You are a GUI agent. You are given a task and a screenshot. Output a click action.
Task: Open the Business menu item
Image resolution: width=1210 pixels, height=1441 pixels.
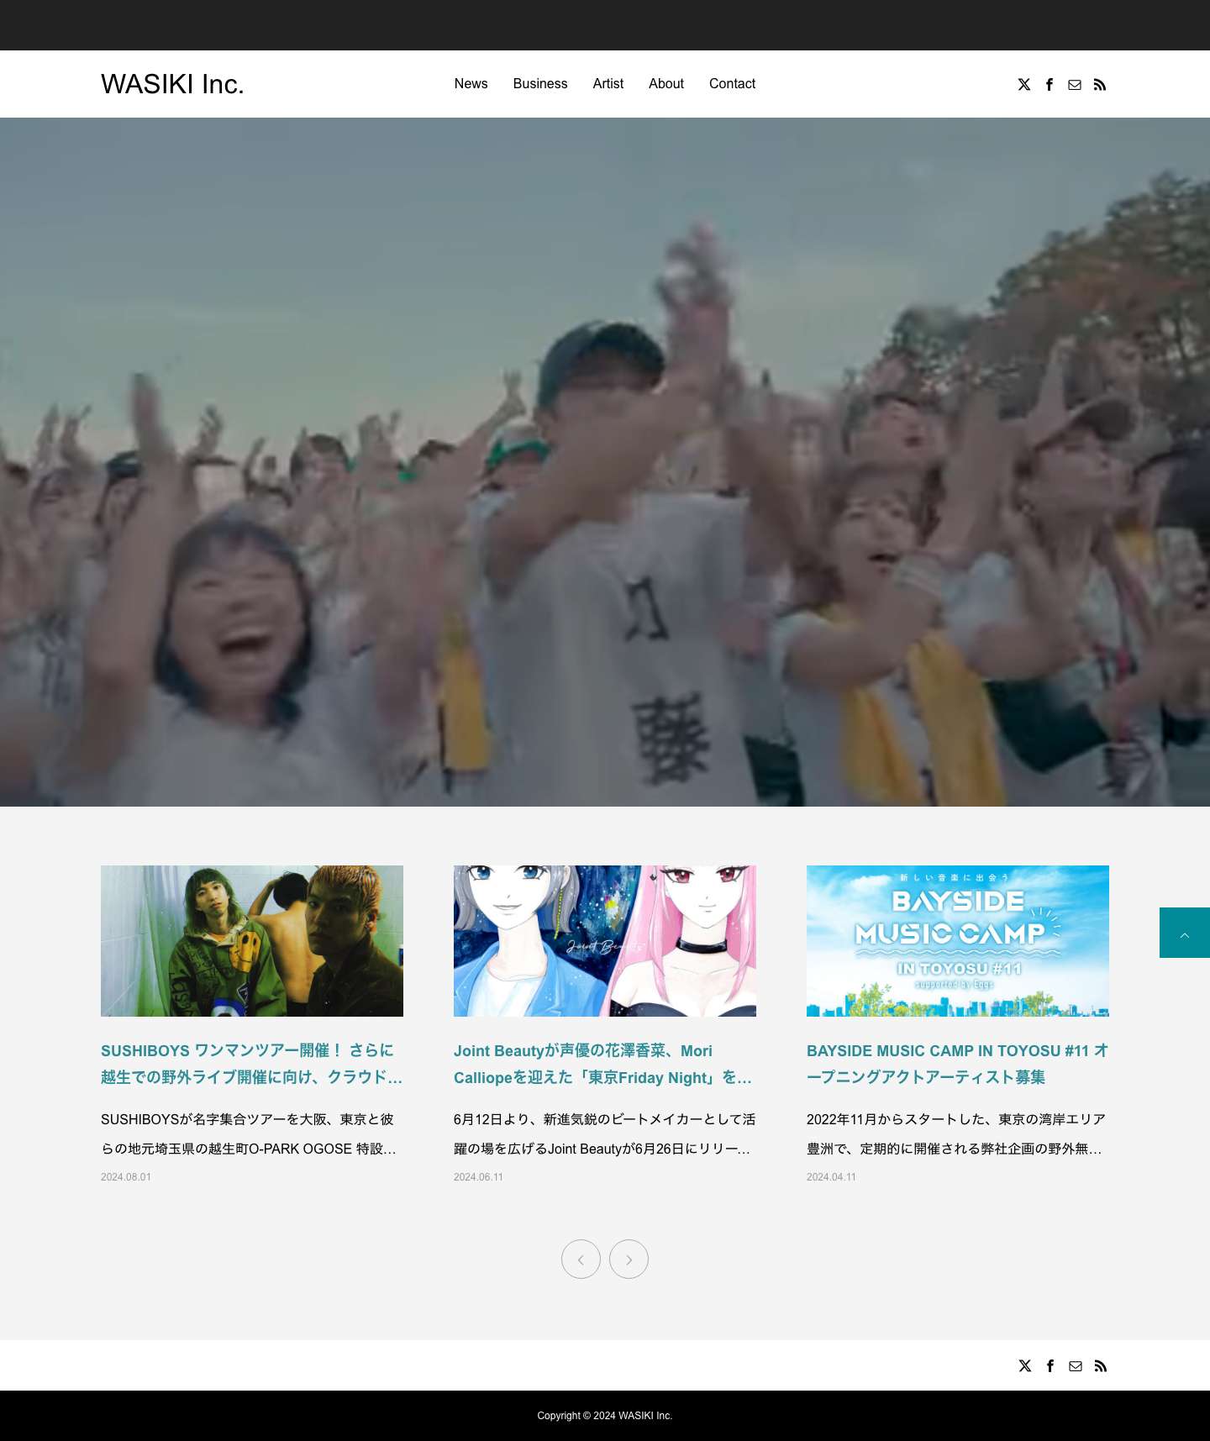(x=540, y=84)
